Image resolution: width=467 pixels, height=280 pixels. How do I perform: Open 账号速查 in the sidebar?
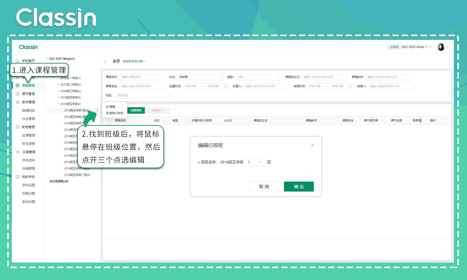pos(28,144)
